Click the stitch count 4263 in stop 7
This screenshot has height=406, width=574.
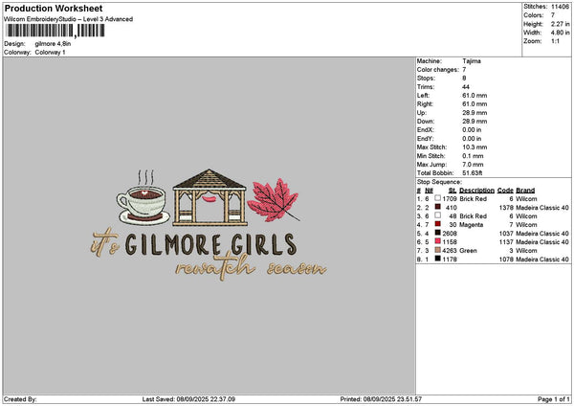[x=450, y=251]
